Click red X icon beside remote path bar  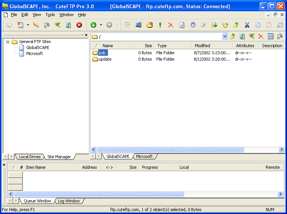(261, 36)
